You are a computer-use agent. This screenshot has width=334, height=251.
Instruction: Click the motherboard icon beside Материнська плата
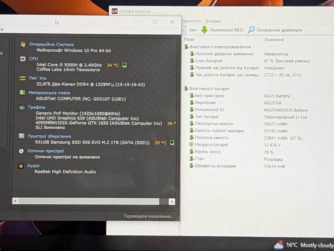[22, 93]
